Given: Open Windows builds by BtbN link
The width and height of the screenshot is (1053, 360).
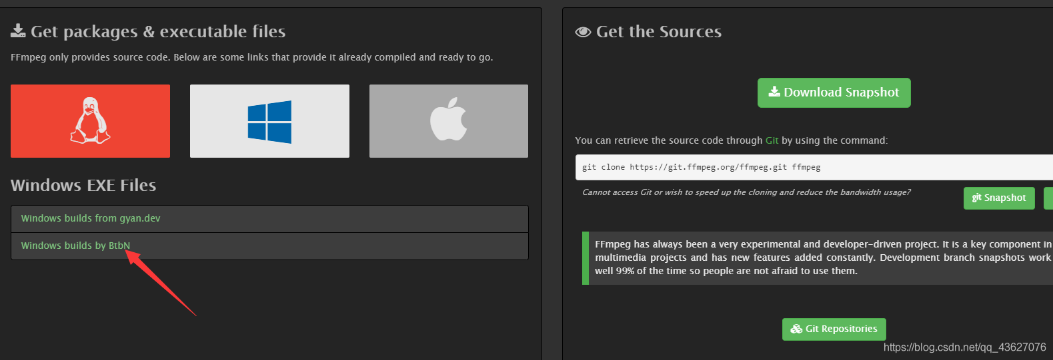Looking at the screenshot, I should pos(75,246).
